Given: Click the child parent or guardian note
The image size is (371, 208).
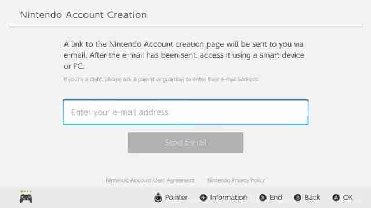Looking at the screenshot, I should point(161,80).
